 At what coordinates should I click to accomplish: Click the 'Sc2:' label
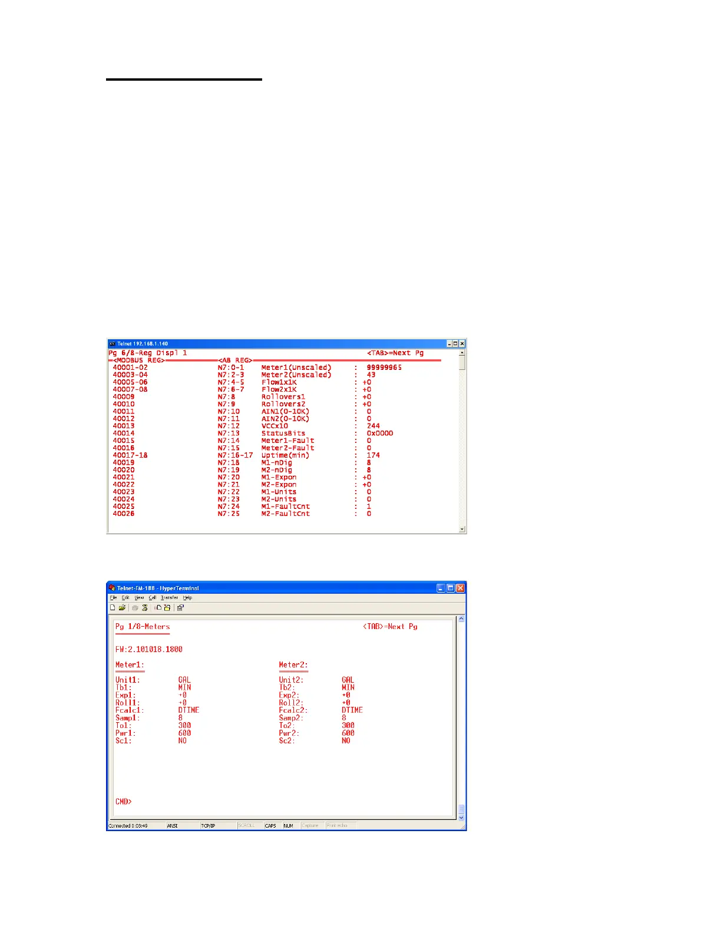[x=287, y=741]
